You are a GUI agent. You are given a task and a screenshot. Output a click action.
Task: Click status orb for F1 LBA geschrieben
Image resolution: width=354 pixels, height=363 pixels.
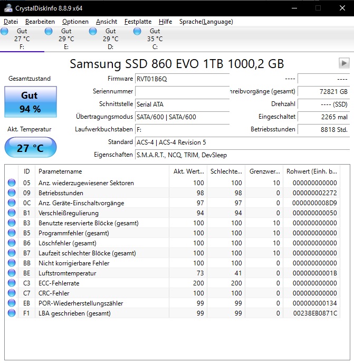[12, 313]
